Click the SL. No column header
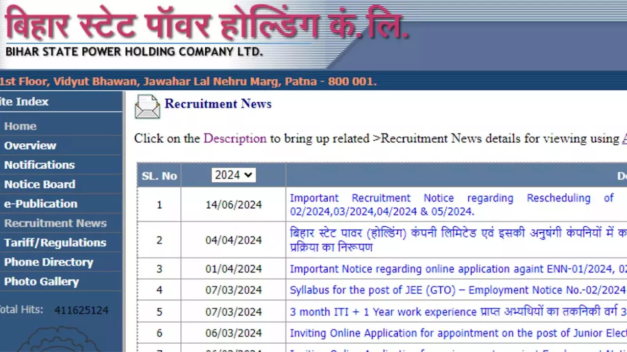 coord(159,176)
